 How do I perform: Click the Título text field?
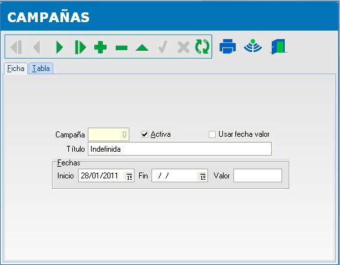click(x=179, y=149)
